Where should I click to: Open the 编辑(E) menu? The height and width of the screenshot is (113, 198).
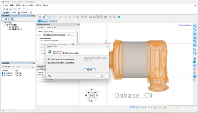click(x=12, y=5)
